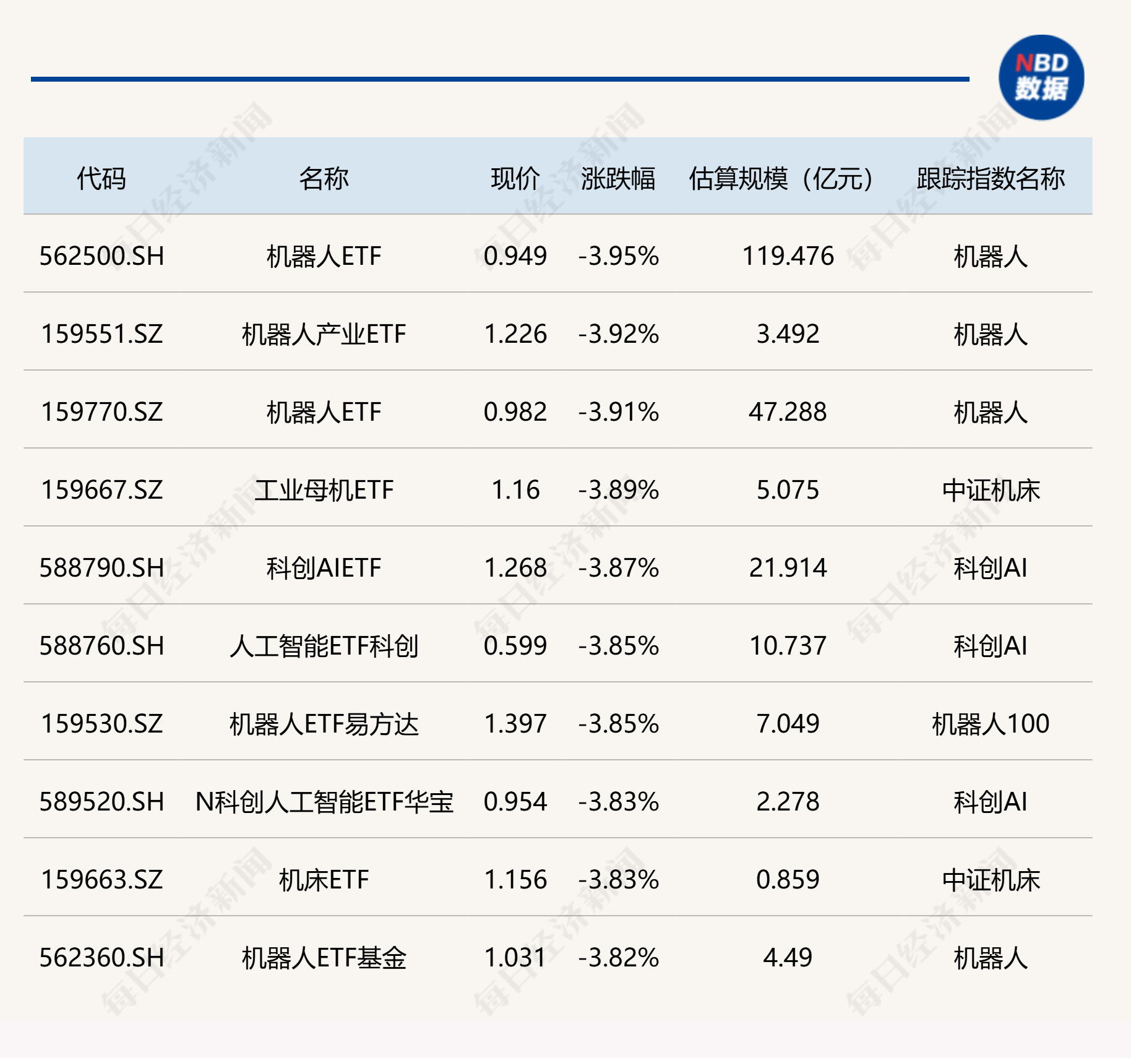Click the scale value 47.288

pyautogui.click(x=788, y=412)
